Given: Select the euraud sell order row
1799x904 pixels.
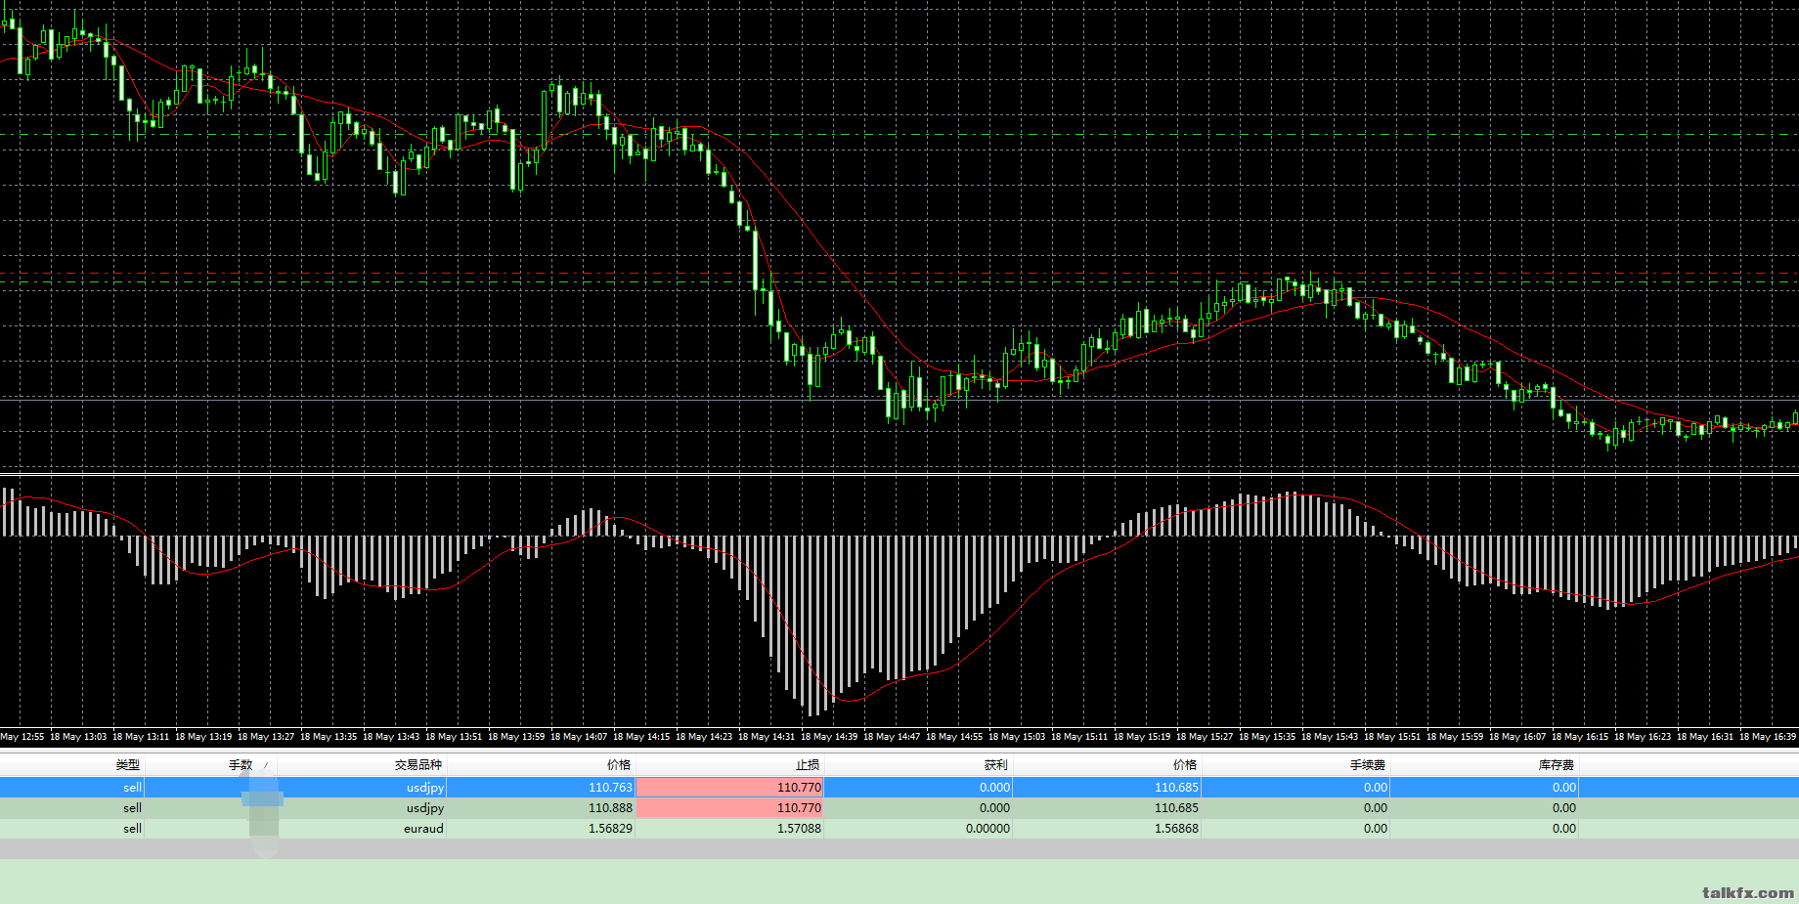Looking at the screenshot, I should click(899, 829).
